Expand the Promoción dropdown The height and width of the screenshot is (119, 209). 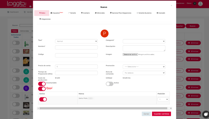click(x=144, y=66)
